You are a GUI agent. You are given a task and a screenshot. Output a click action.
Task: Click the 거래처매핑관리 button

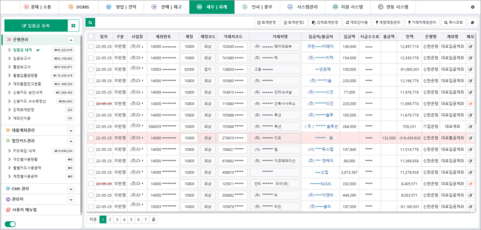(422, 22)
